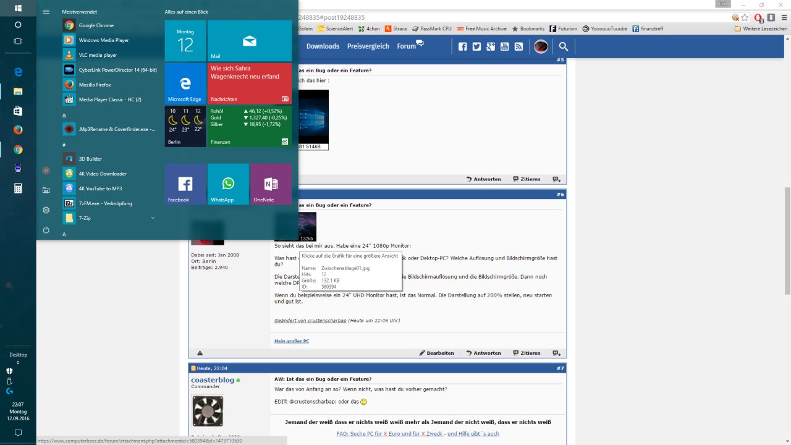Click Zitieren button on post #5
The image size is (791, 445).
tap(527, 179)
